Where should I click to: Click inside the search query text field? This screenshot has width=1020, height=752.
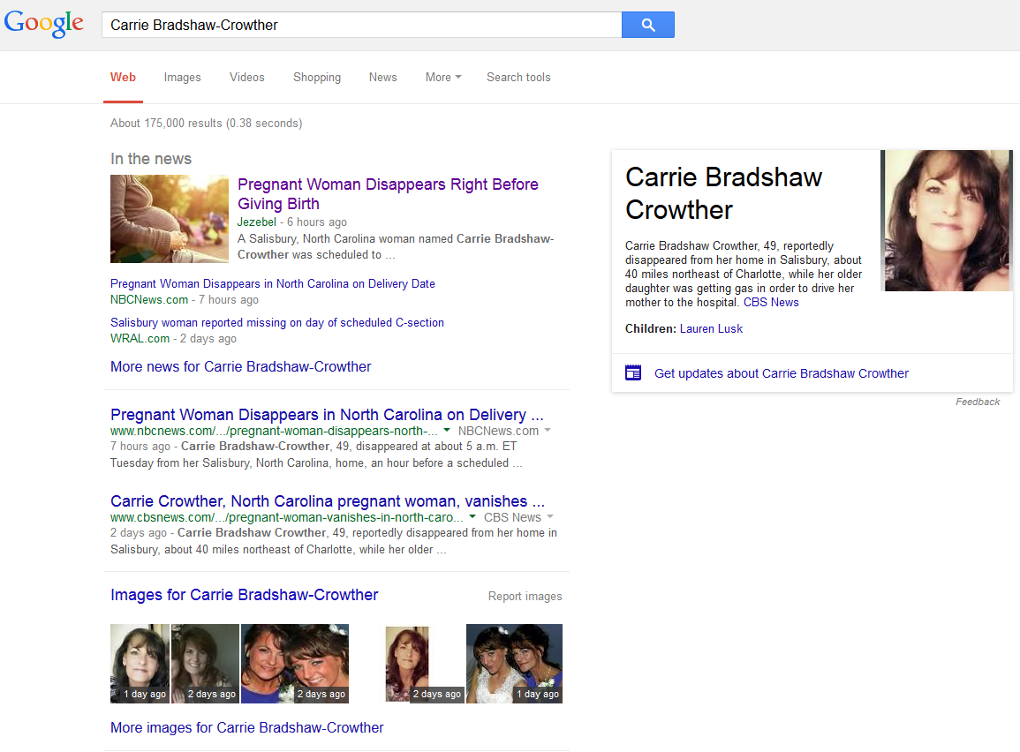[362, 25]
